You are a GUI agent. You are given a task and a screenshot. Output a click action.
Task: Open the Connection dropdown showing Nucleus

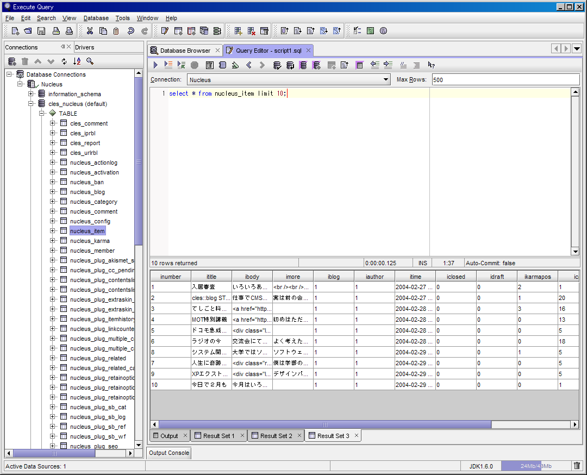pos(289,80)
